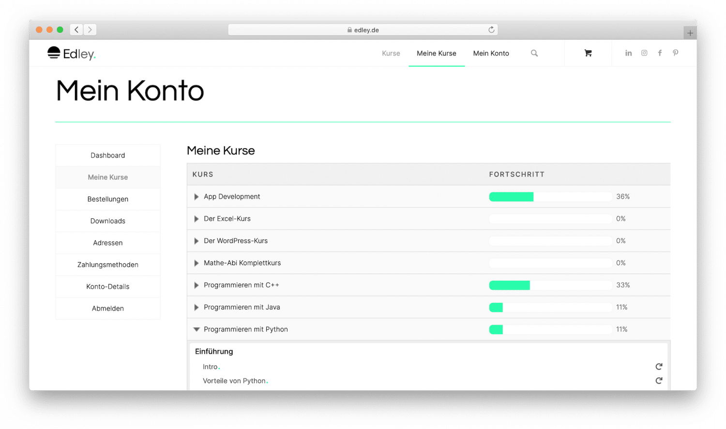Image resolution: width=726 pixels, height=429 pixels.
Task: Click the Pinterest icon in header
Action: pos(676,53)
